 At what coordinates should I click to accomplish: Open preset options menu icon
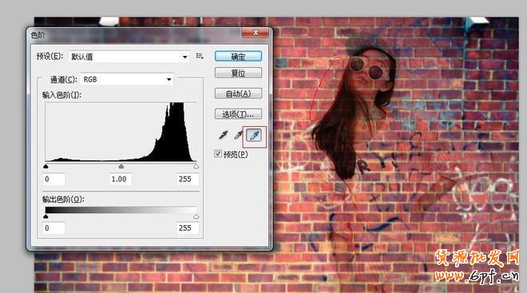click(x=200, y=56)
